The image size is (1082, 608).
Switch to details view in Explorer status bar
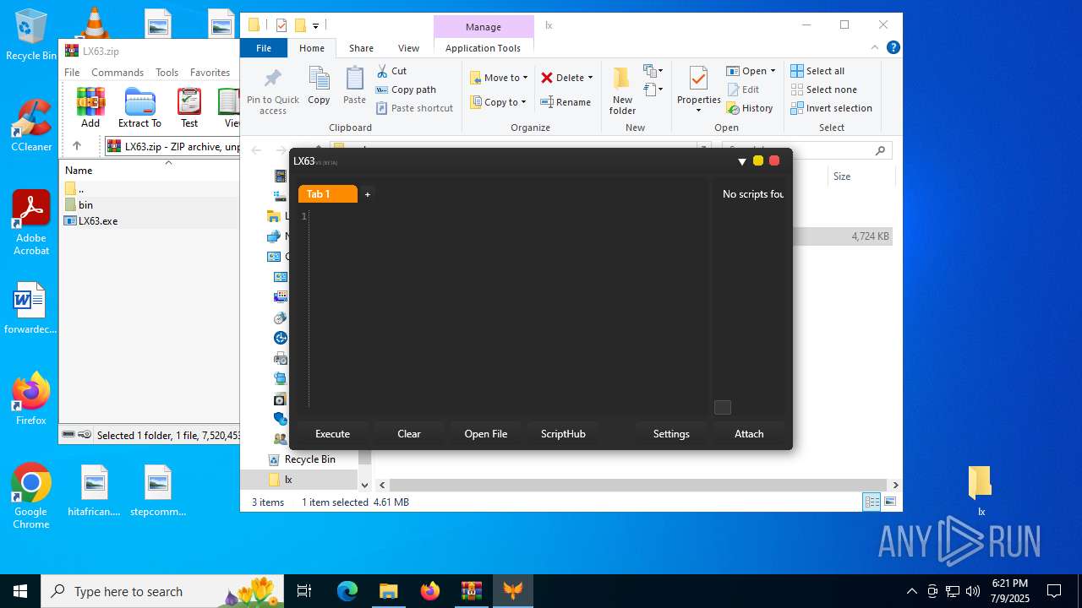point(872,502)
